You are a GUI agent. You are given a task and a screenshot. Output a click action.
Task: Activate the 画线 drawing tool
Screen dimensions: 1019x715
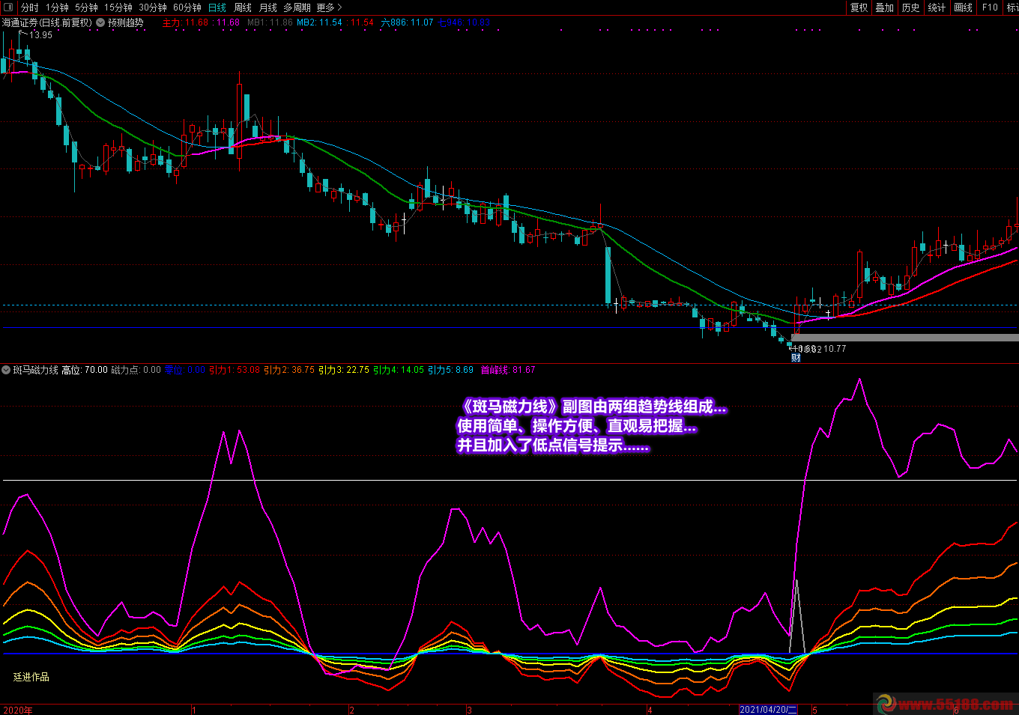tap(963, 7)
